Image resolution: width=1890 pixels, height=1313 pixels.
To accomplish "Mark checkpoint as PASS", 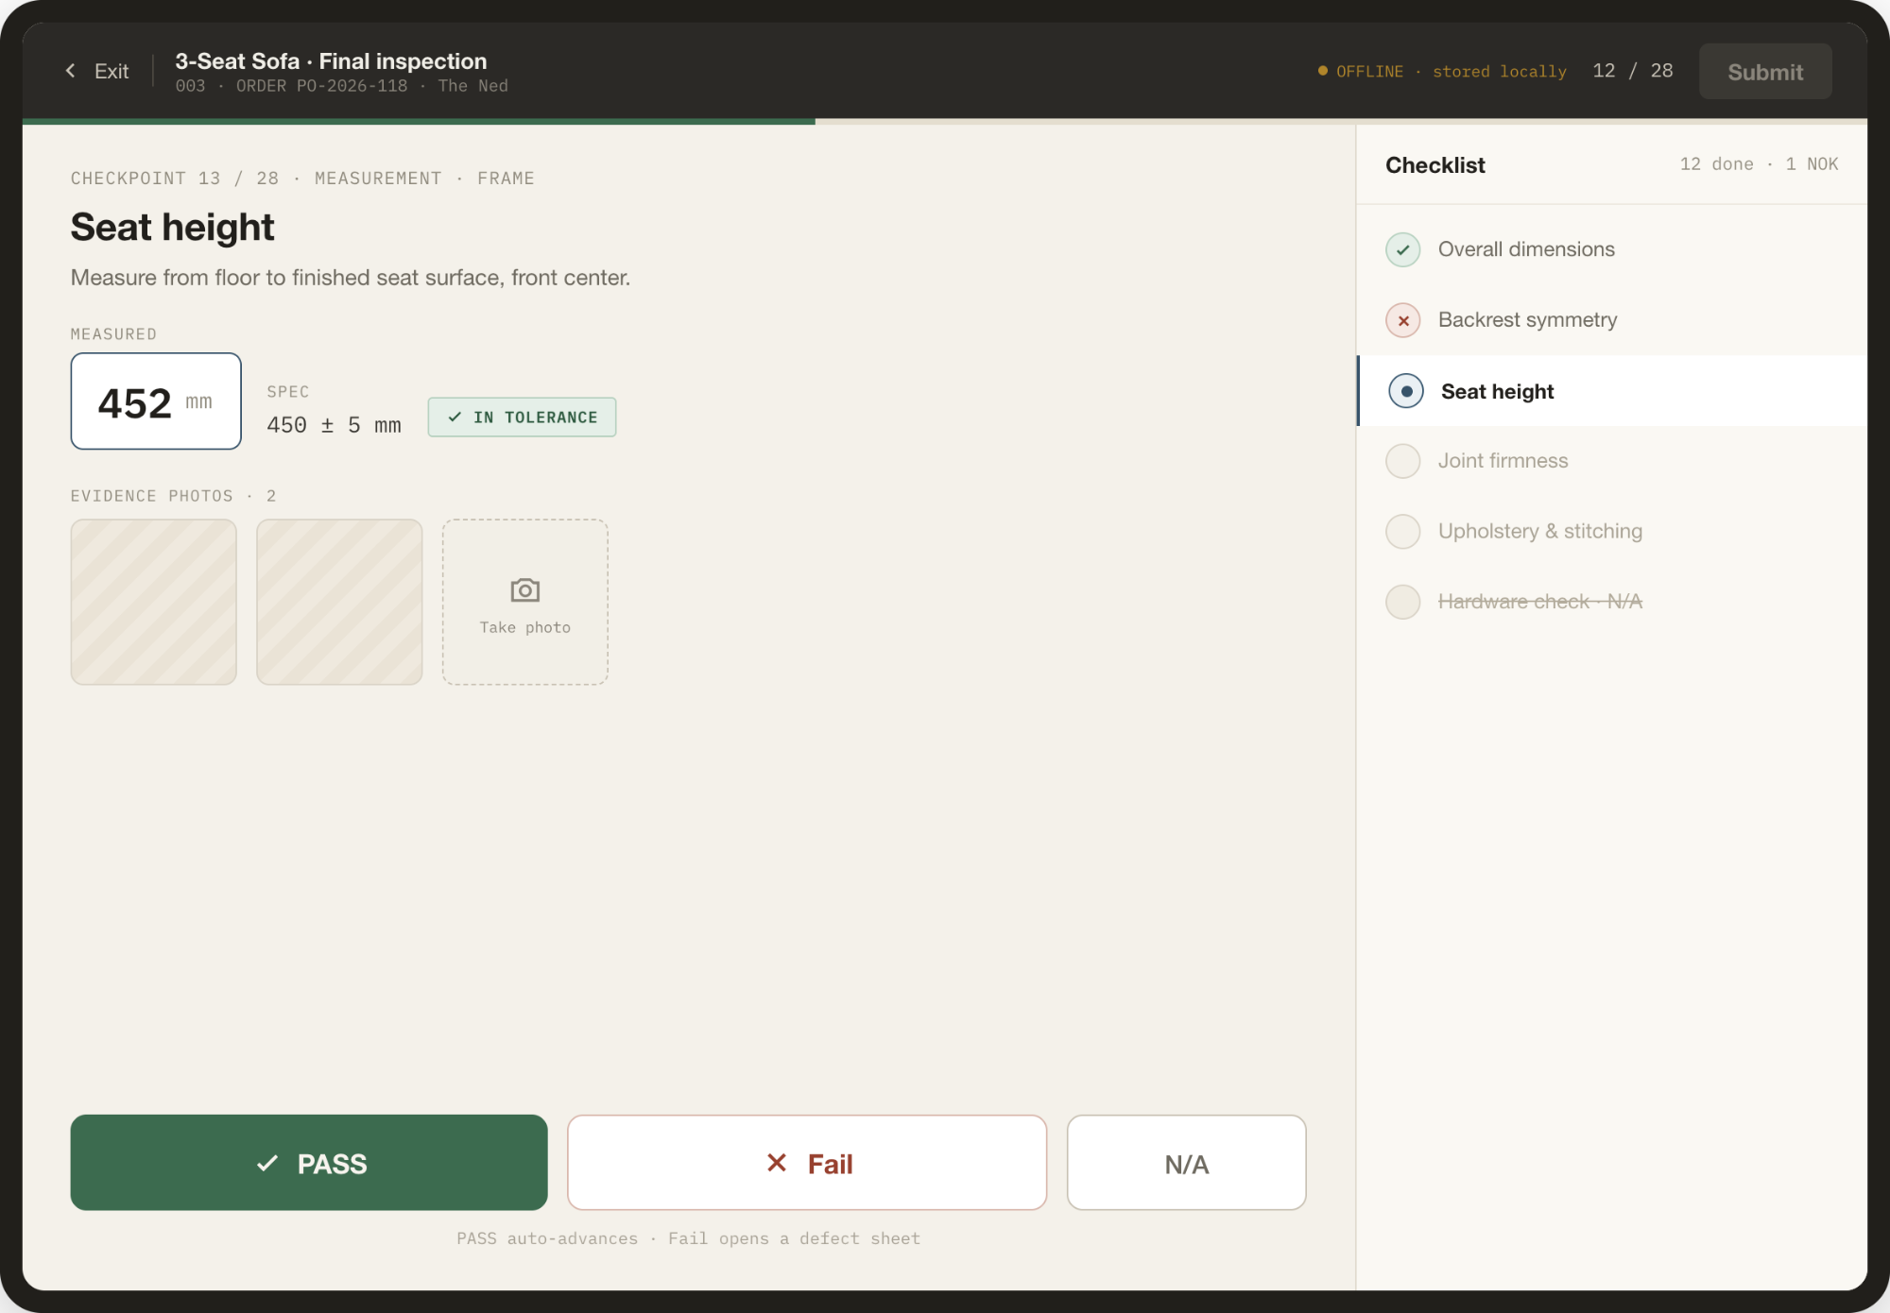I will (x=309, y=1163).
